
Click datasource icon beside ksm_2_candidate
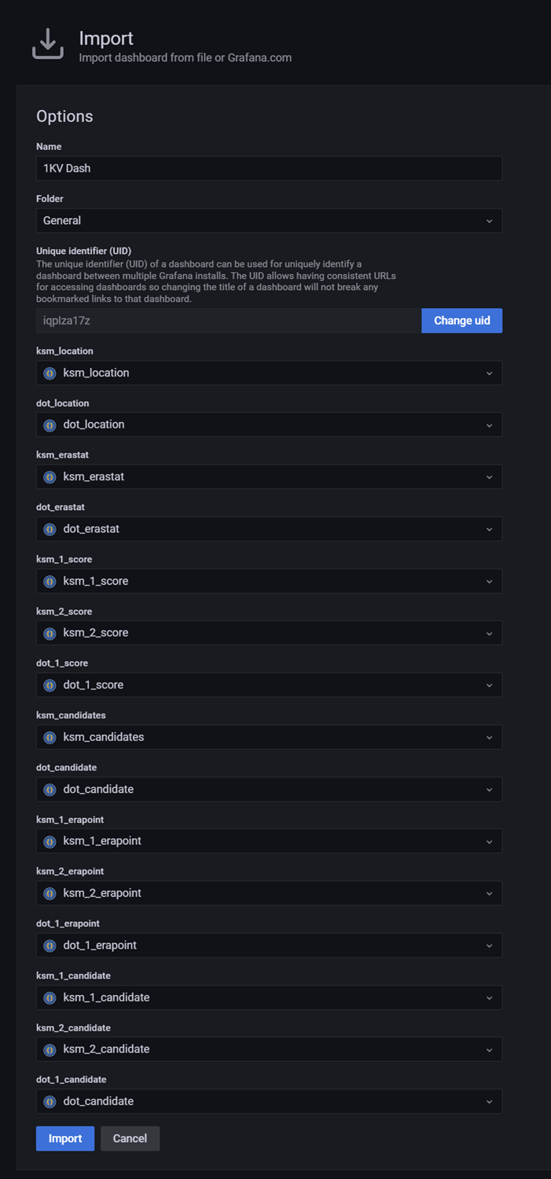tap(50, 1049)
